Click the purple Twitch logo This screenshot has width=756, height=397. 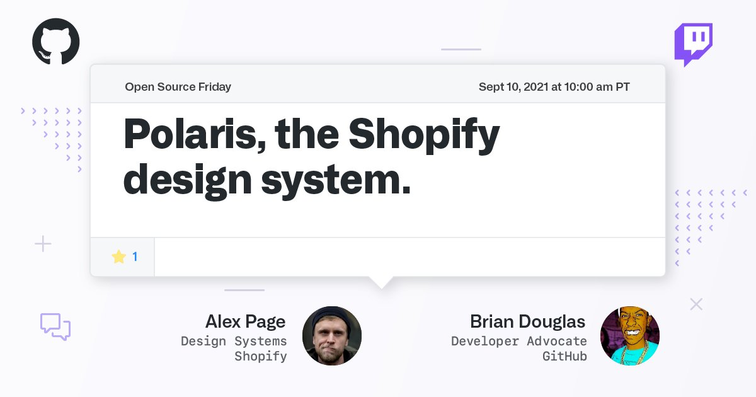(694, 45)
